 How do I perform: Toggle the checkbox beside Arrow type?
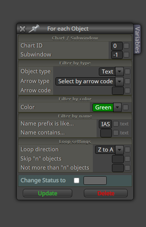[x=127, y=81]
